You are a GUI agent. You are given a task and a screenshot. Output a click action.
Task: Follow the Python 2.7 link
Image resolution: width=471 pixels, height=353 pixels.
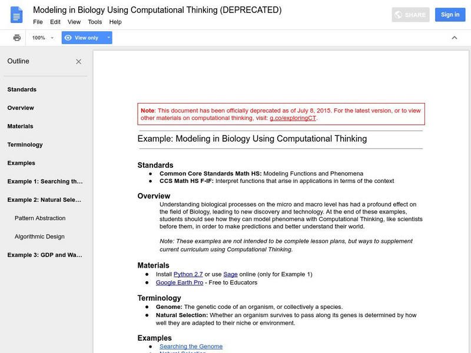pyautogui.click(x=188, y=274)
